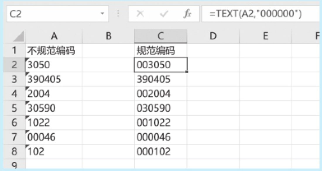Open the Name Box dropdown arrow
Screen dimensions: 322x171
102,14
